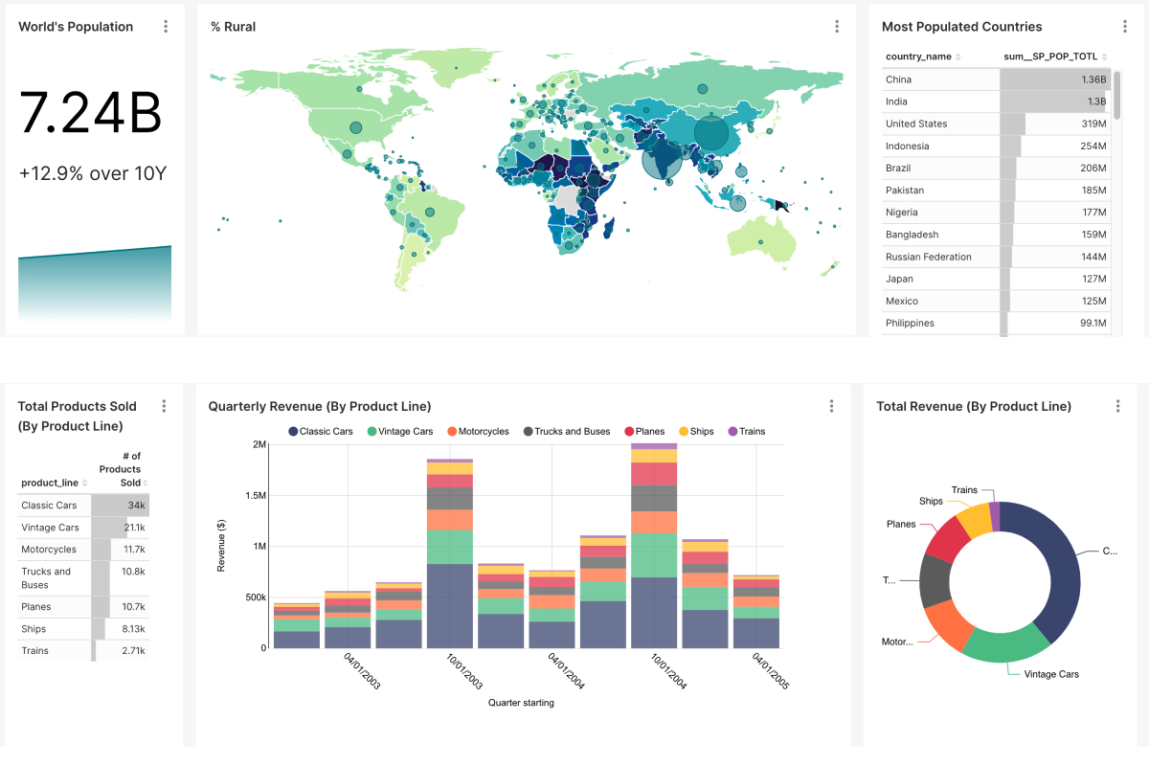Click the Trains legend item
Viewport: 1149px width, 766px height.
tap(747, 432)
